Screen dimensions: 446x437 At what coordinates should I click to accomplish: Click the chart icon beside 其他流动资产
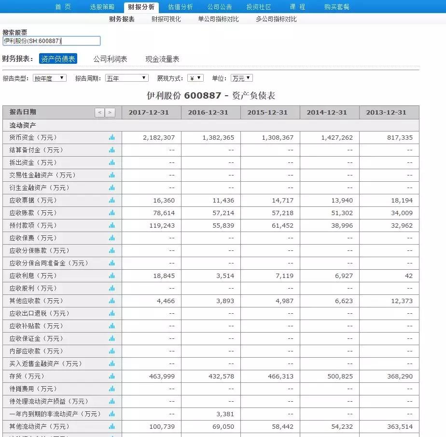coord(111,426)
